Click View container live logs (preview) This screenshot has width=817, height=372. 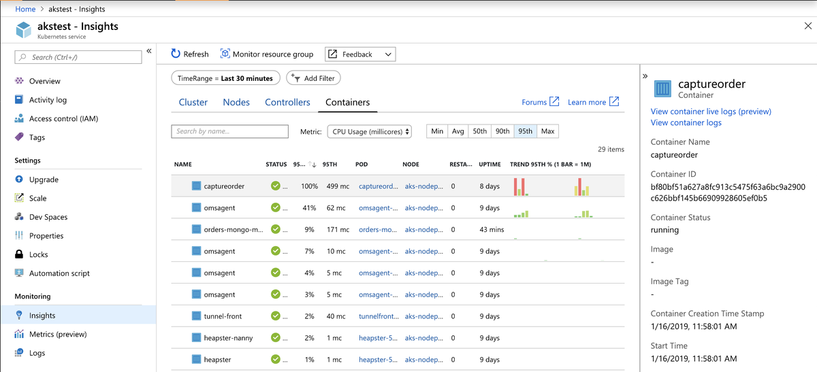(x=711, y=112)
